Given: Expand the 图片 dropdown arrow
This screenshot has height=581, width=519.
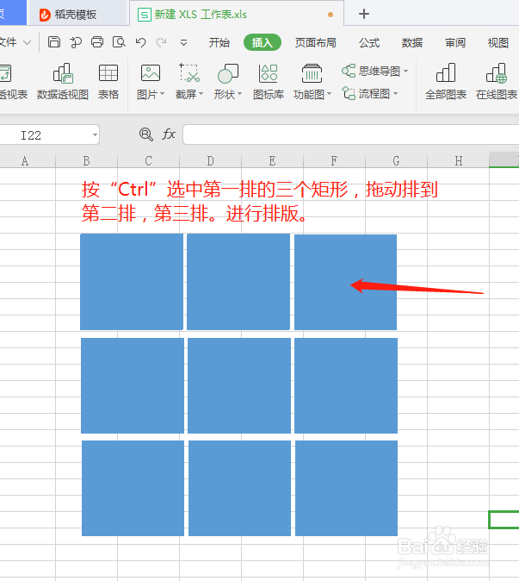Looking at the screenshot, I should coord(162,94).
